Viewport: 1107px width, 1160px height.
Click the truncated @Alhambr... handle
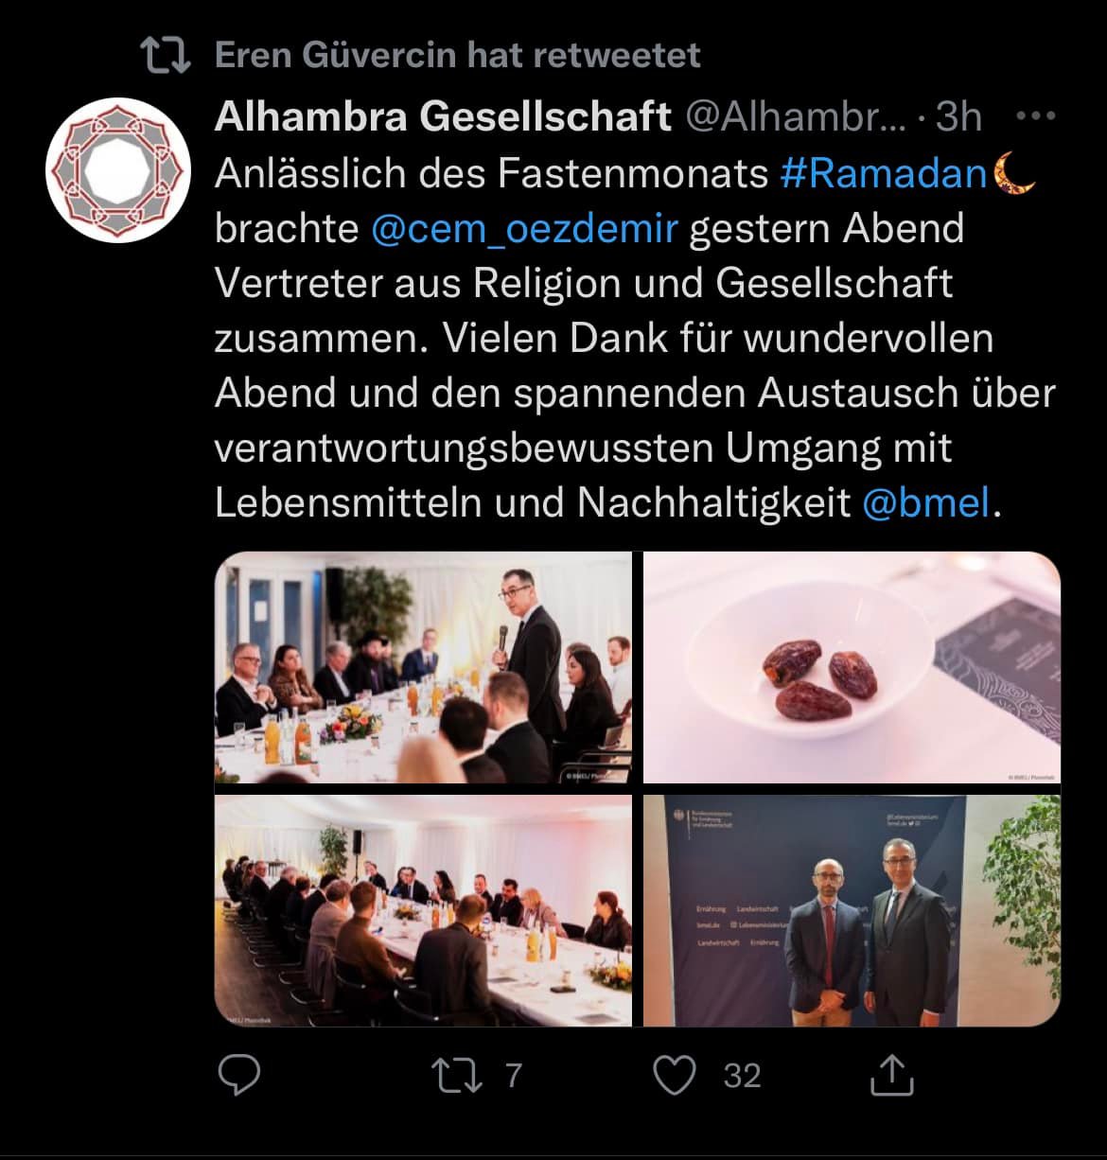pos(795,117)
